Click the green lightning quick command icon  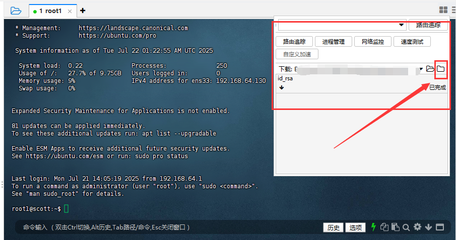[373, 227]
